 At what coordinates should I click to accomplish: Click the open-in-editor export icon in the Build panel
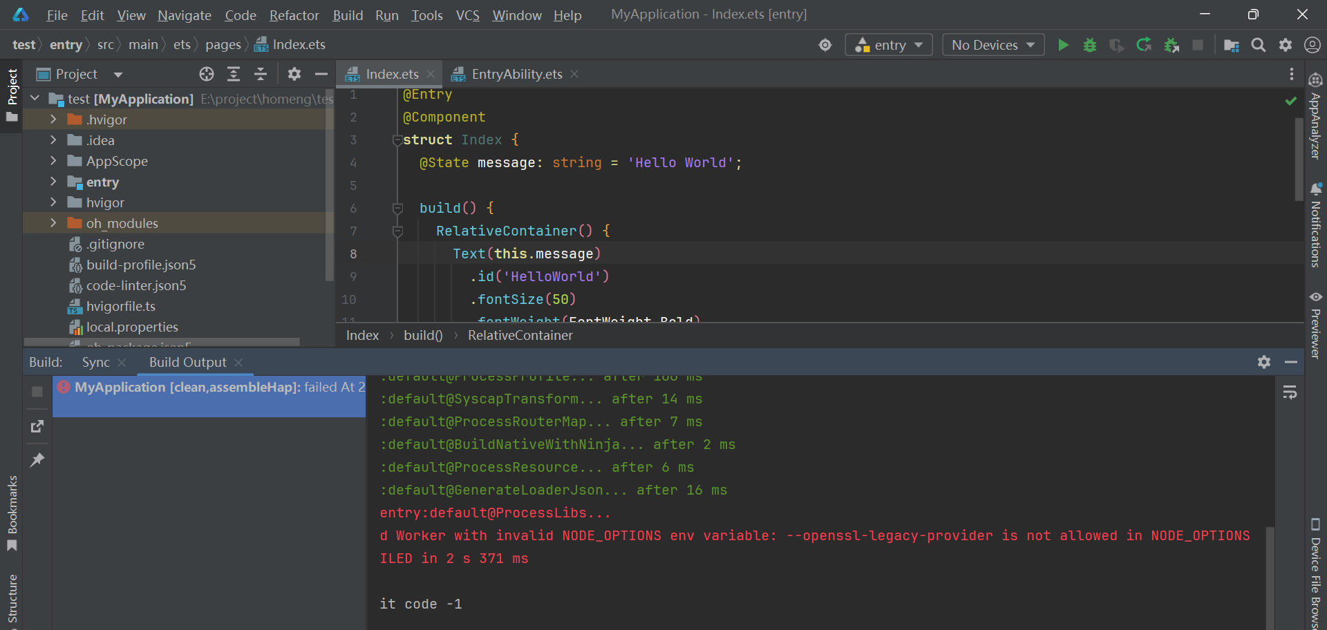pyautogui.click(x=37, y=426)
